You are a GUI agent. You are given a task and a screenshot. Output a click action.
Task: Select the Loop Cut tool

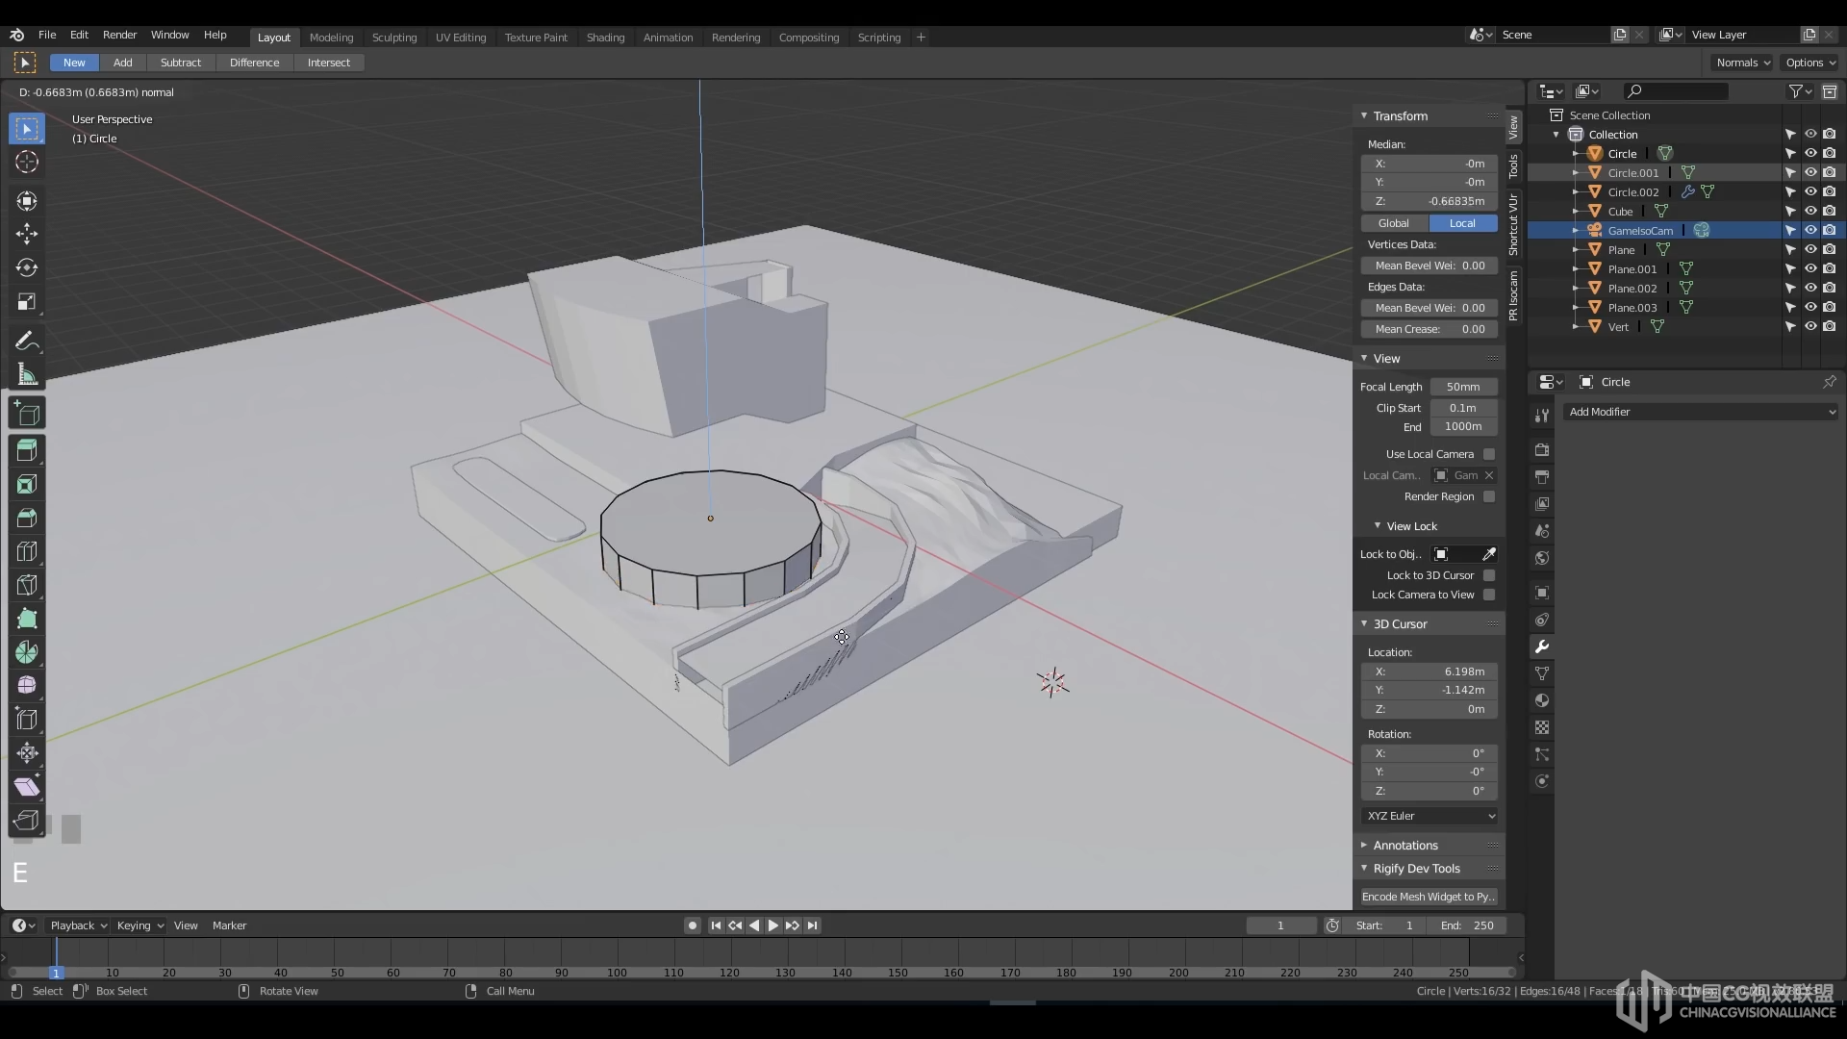tap(27, 551)
